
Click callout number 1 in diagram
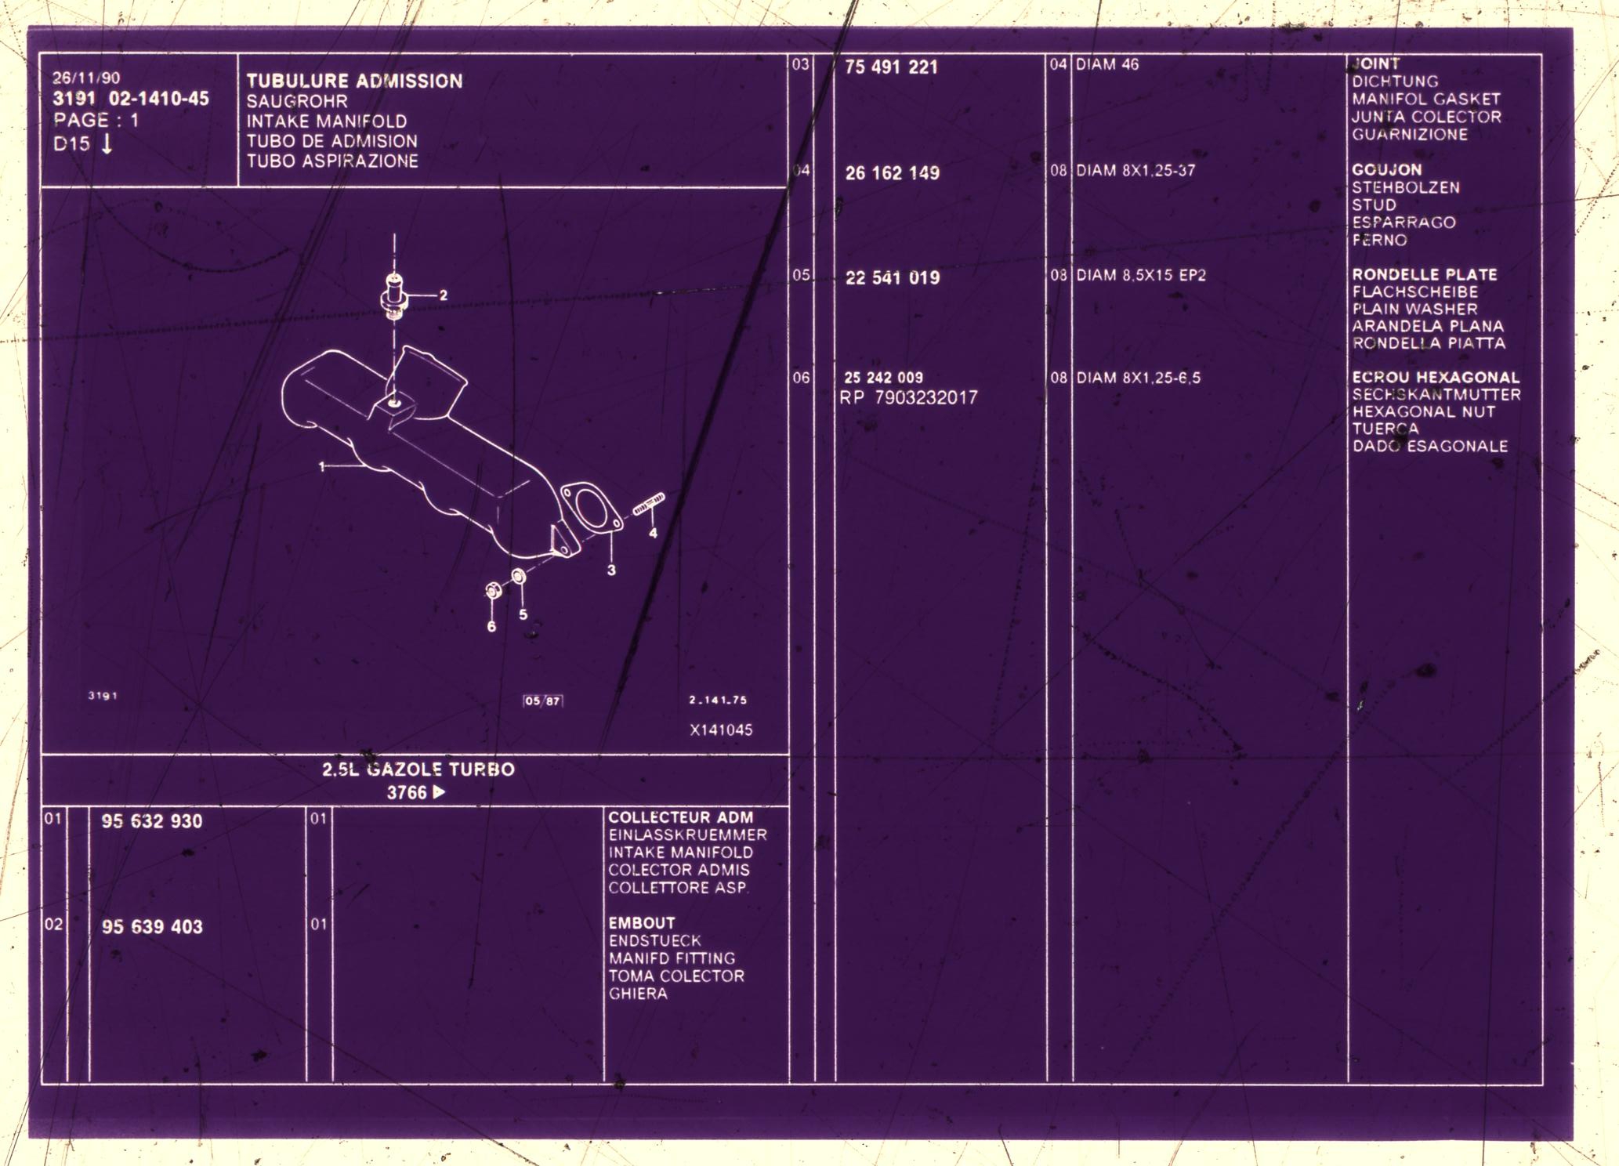pyautogui.click(x=321, y=467)
